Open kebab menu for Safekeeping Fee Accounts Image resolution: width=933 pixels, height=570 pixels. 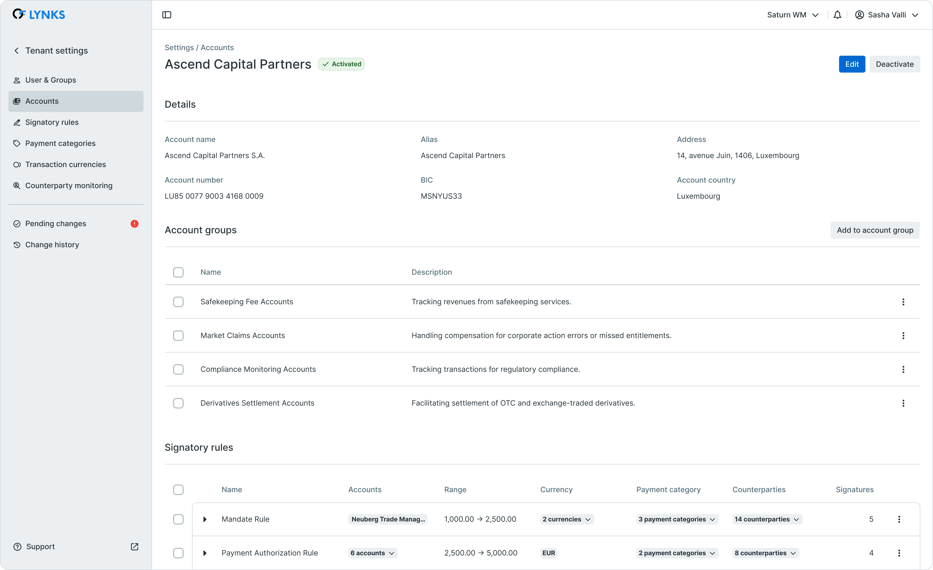click(x=903, y=302)
